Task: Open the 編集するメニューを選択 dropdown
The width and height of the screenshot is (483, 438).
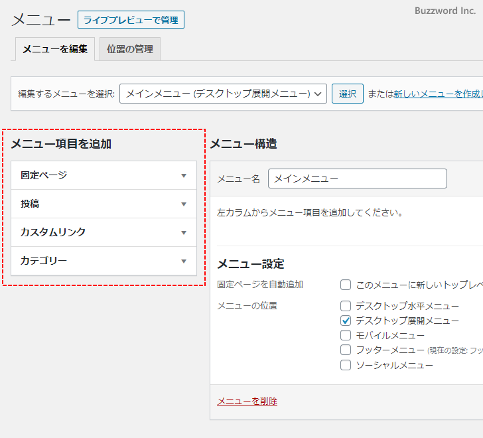Action: (223, 94)
